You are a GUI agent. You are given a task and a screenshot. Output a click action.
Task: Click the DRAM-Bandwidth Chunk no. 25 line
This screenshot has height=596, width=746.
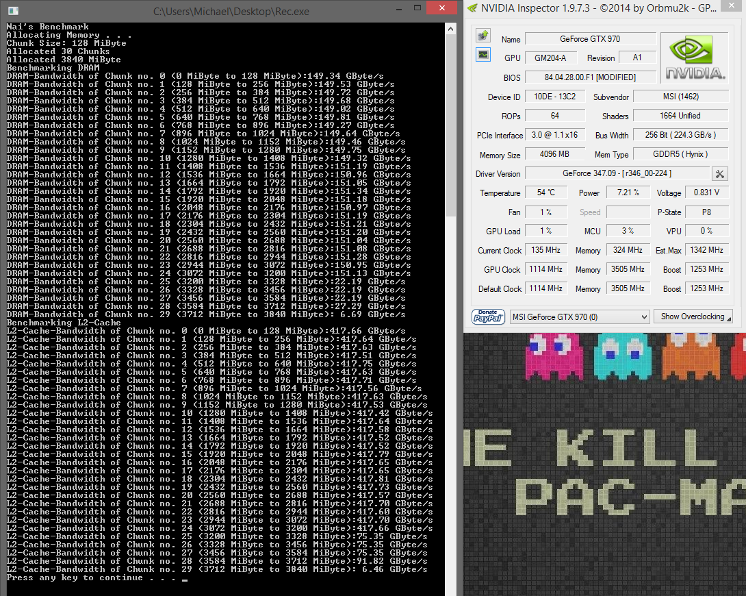pyautogui.click(x=206, y=282)
